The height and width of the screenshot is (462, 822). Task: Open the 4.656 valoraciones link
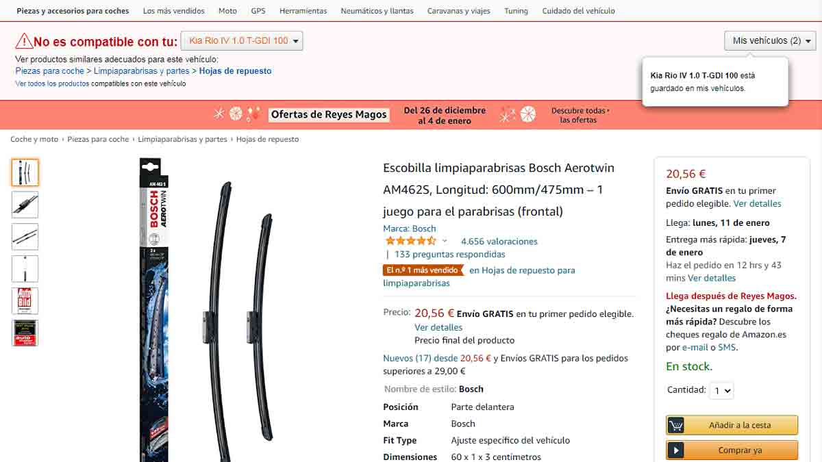(x=499, y=242)
